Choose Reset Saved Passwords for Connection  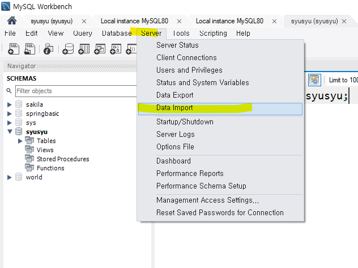tap(220, 212)
